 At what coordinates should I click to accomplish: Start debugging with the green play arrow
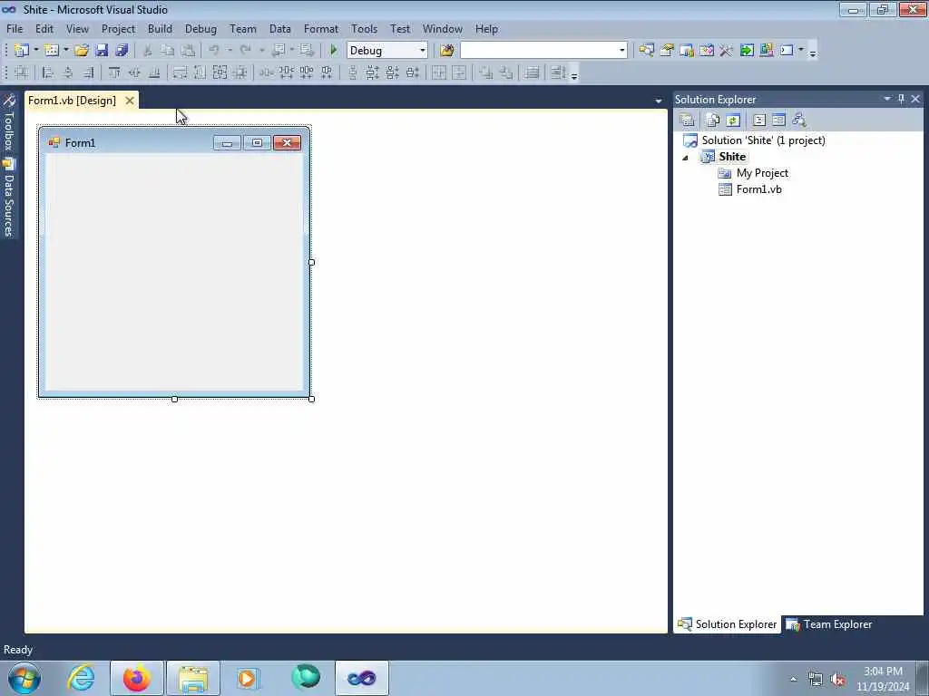coord(334,51)
